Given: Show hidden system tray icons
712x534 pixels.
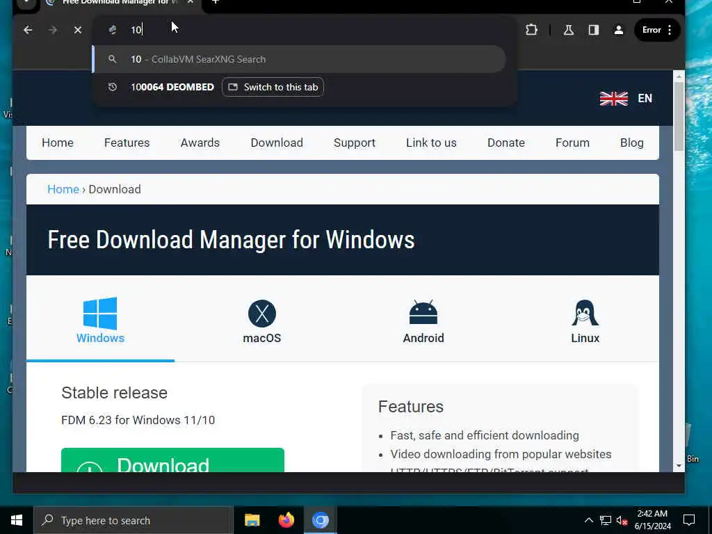Looking at the screenshot, I should tap(588, 520).
